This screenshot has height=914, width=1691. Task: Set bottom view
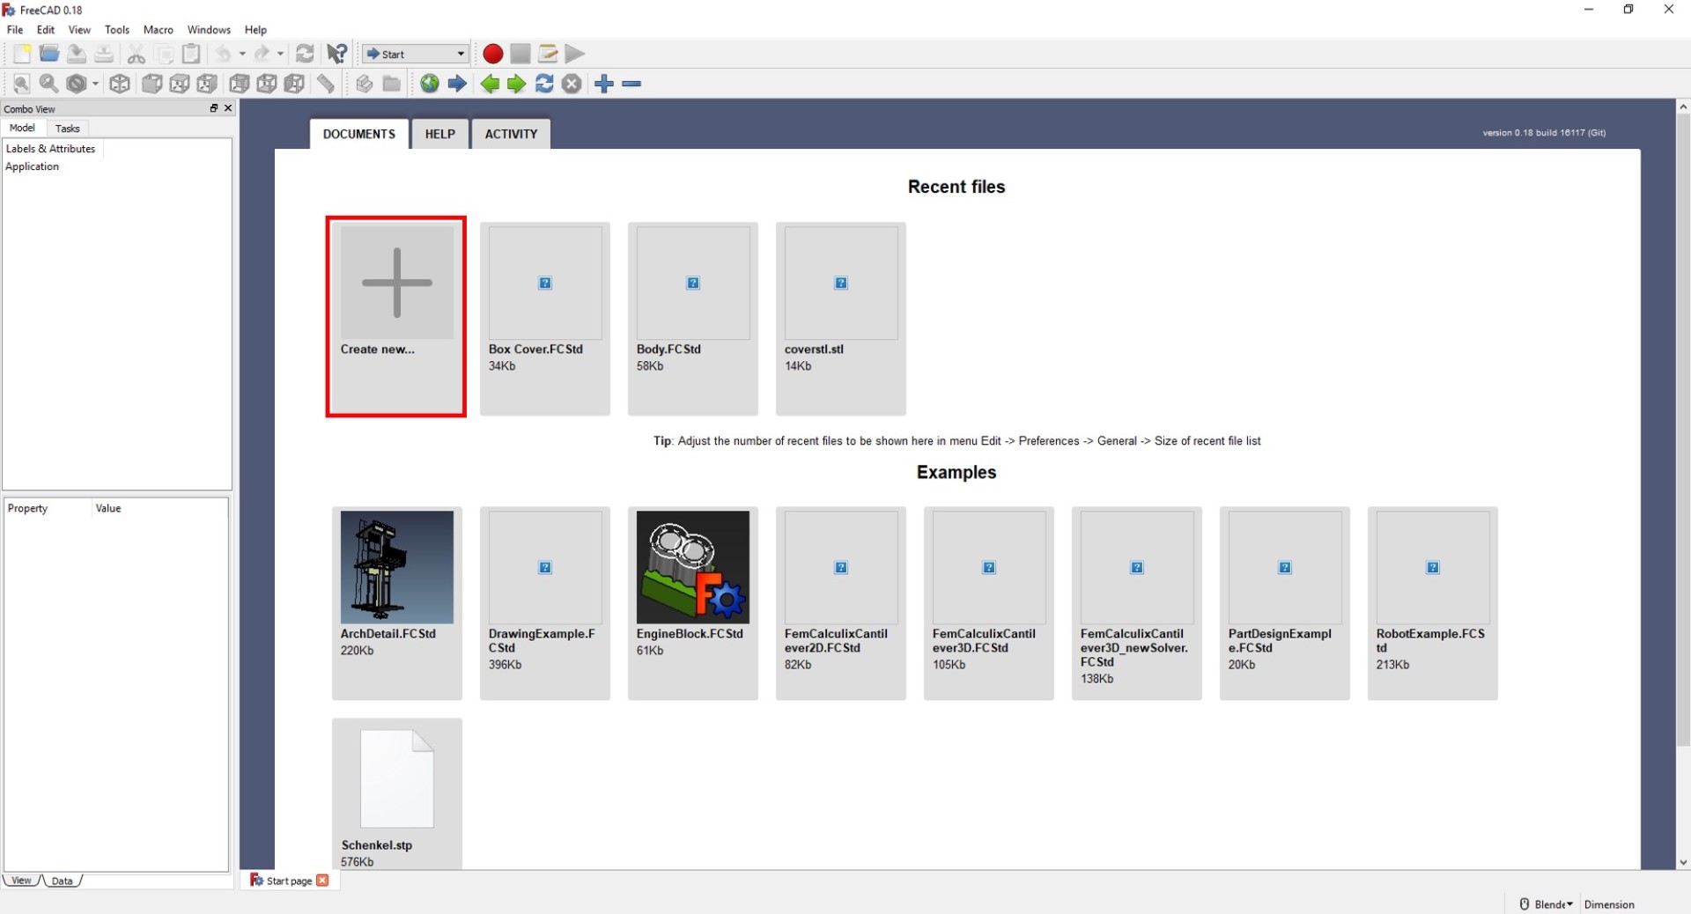(x=267, y=84)
